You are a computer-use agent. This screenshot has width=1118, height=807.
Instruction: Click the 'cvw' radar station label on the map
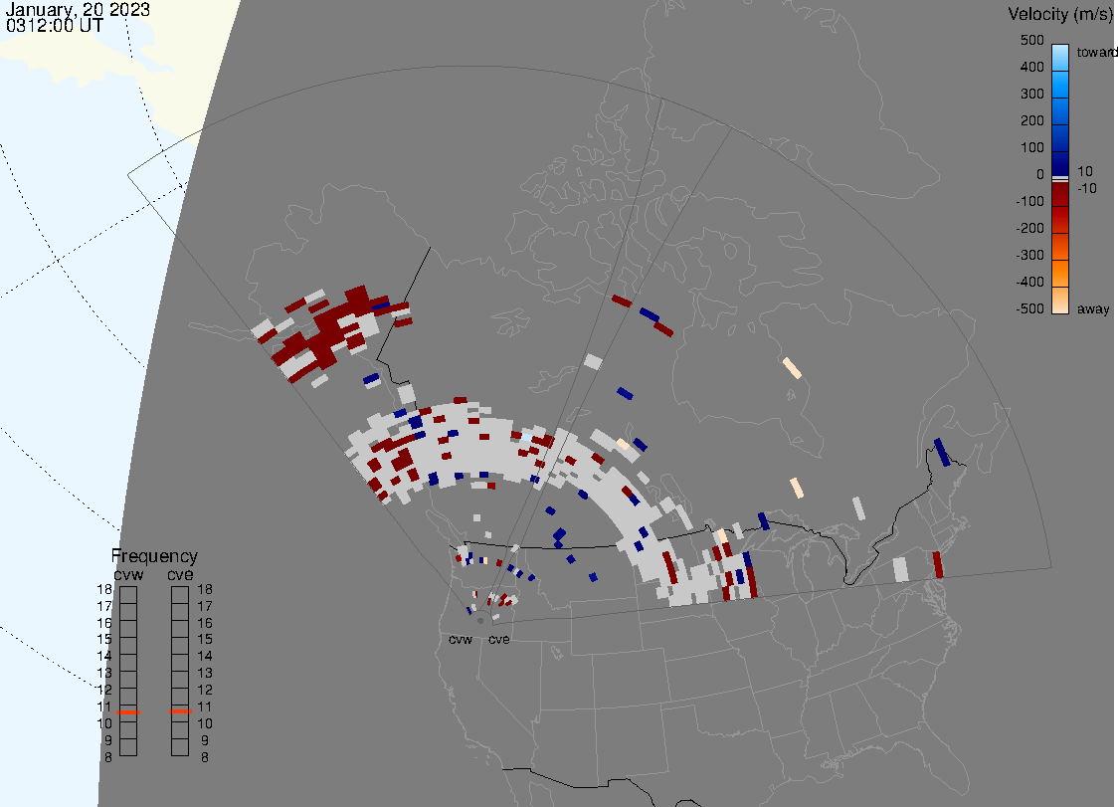[x=461, y=639]
